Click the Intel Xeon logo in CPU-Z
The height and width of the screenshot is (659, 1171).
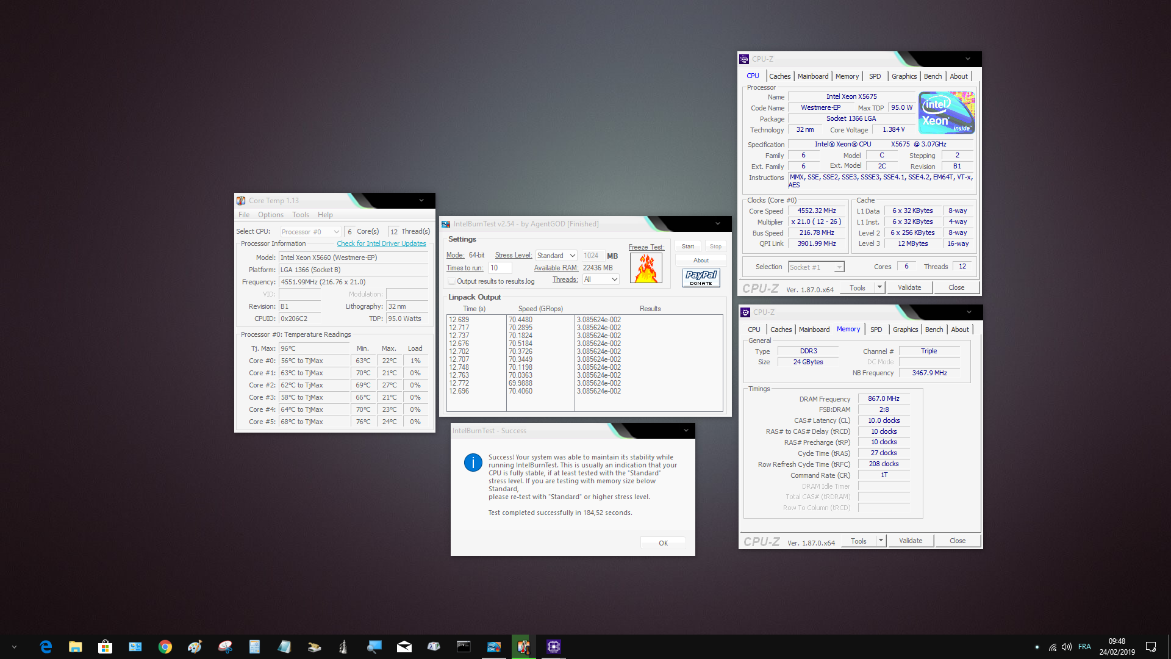(x=946, y=112)
